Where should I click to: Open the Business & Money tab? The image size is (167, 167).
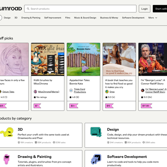[109, 18]
